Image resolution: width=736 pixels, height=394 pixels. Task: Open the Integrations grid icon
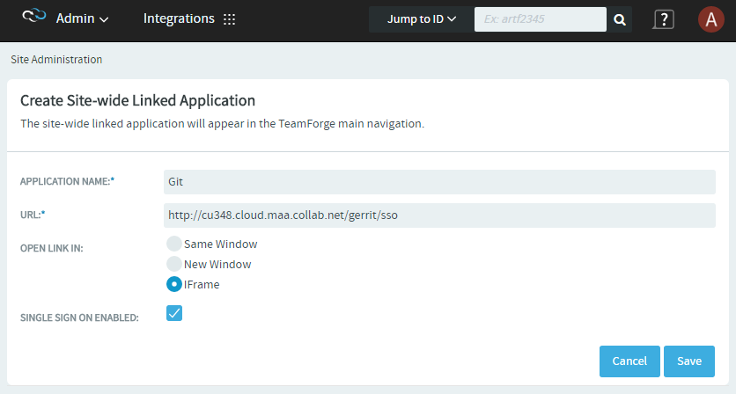(x=229, y=19)
